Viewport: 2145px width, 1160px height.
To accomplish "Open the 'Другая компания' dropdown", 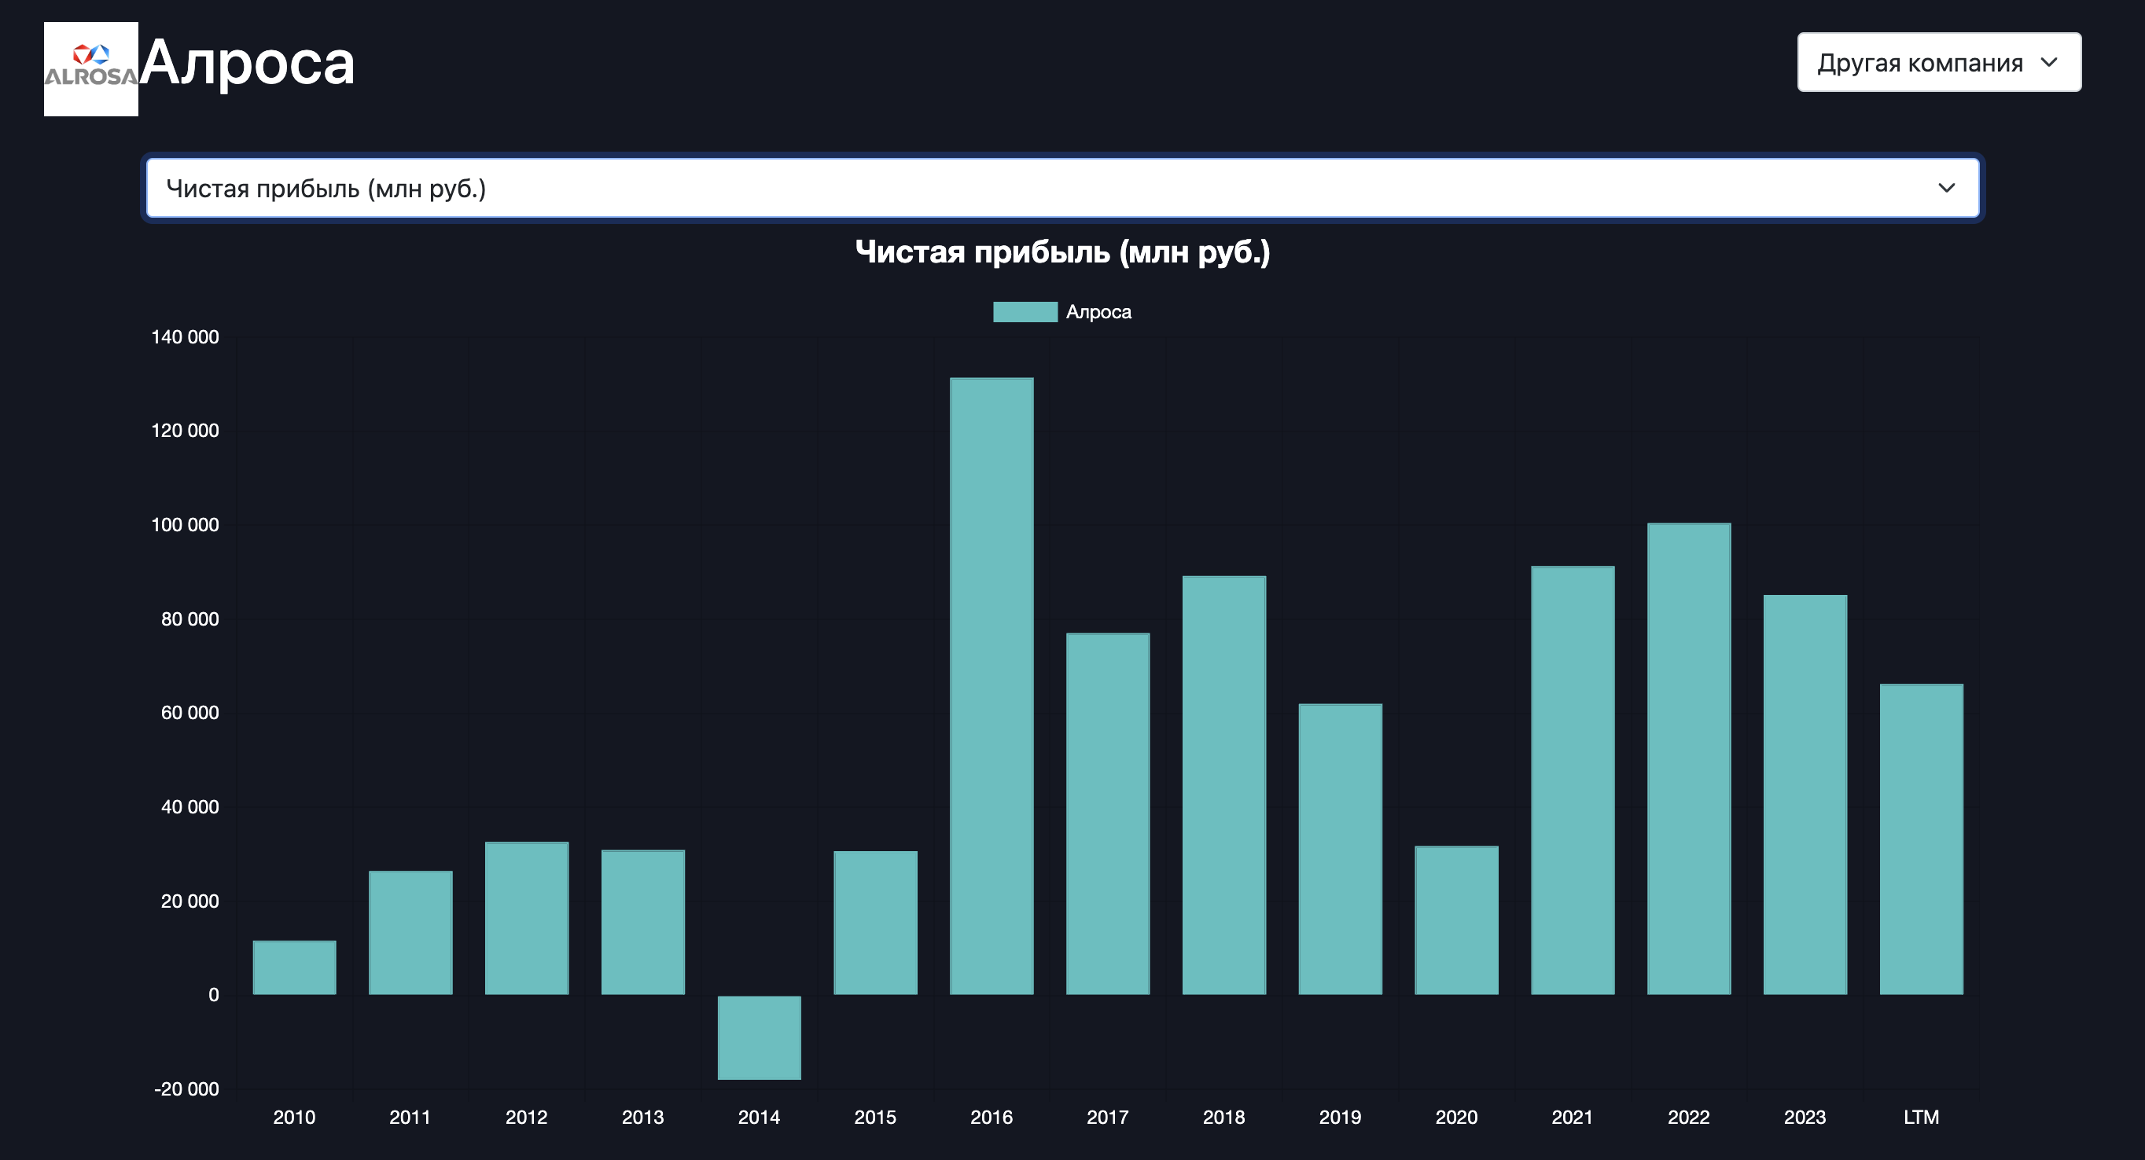I will pos(1938,62).
